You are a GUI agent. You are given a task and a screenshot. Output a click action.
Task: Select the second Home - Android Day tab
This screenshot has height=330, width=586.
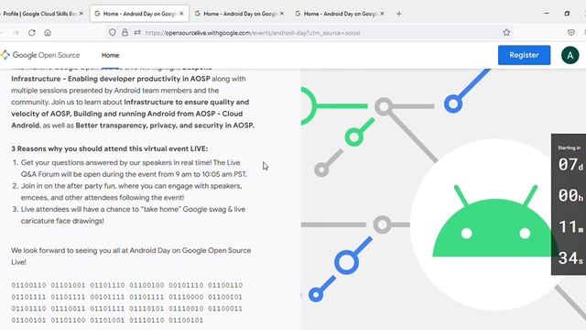coord(139,14)
